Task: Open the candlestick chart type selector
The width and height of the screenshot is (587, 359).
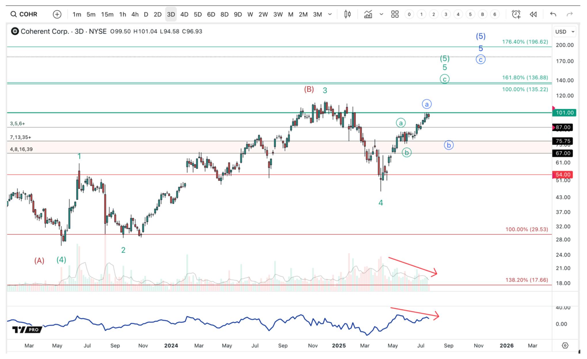Action: point(348,14)
